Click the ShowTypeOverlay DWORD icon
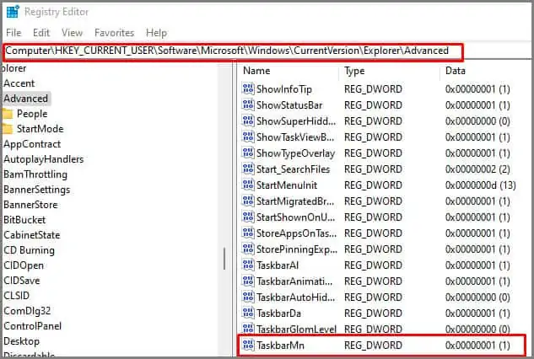 (x=248, y=153)
